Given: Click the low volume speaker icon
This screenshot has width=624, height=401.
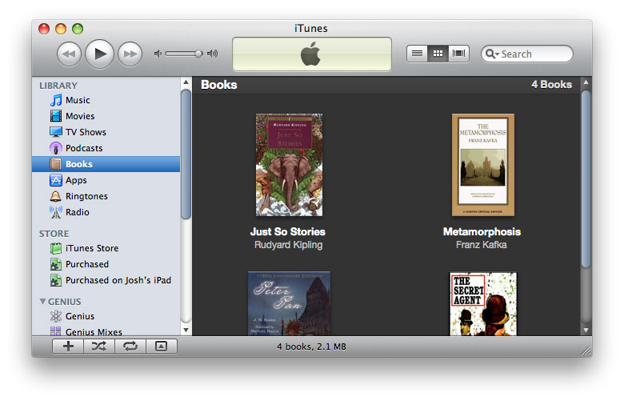Looking at the screenshot, I should 158,54.
